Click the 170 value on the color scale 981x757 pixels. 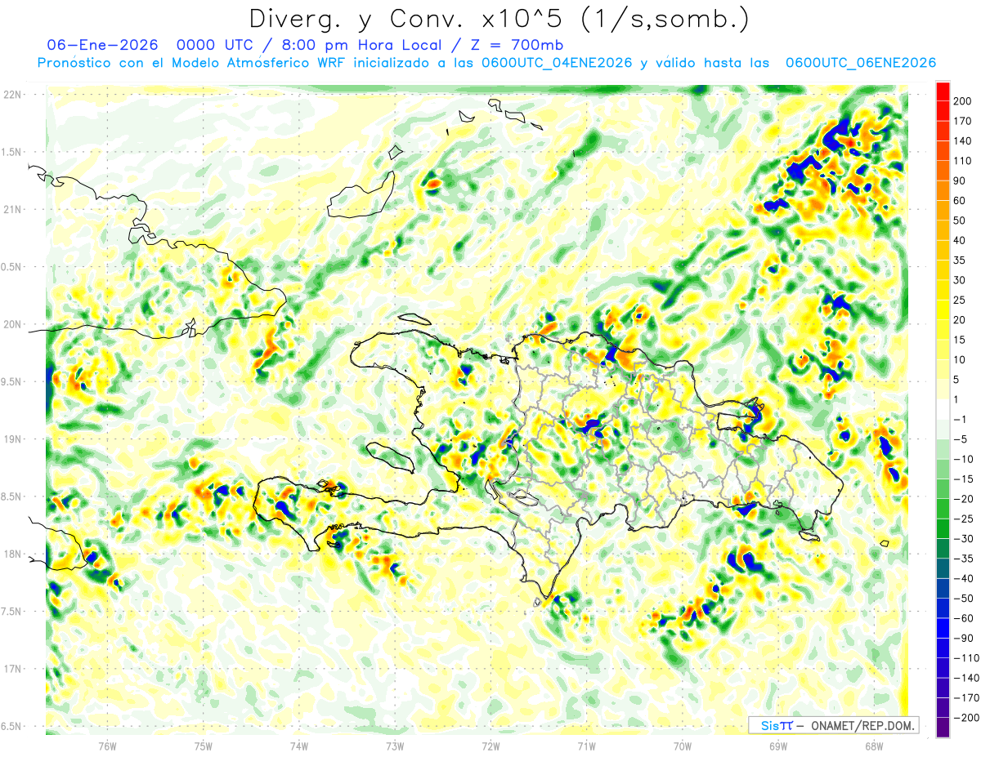[962, 121]
